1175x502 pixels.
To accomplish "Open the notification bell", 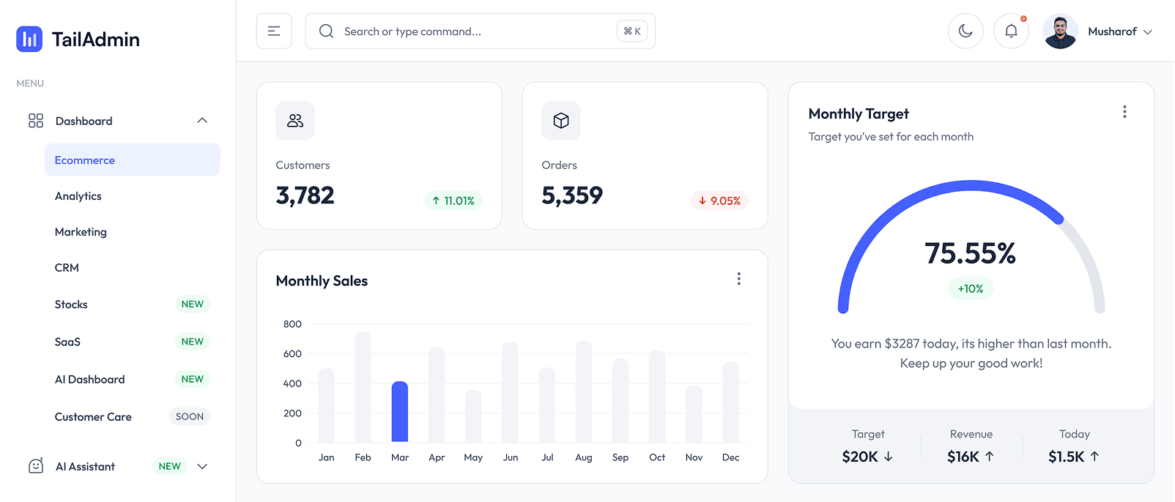I will (1011, 31).
